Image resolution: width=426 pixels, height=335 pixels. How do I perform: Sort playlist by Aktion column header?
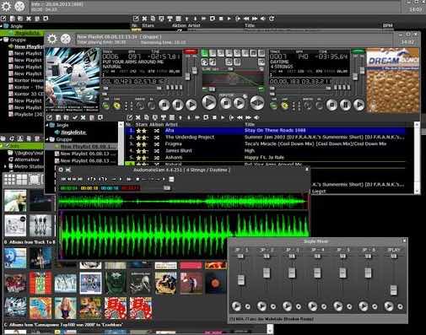coord(156,124)
